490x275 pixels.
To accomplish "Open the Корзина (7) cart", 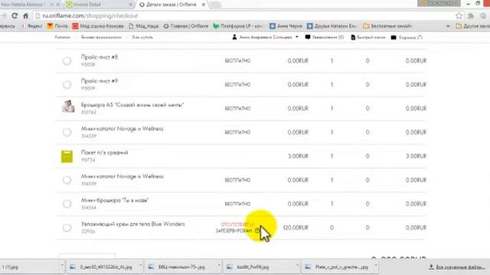I will point(407,37).
